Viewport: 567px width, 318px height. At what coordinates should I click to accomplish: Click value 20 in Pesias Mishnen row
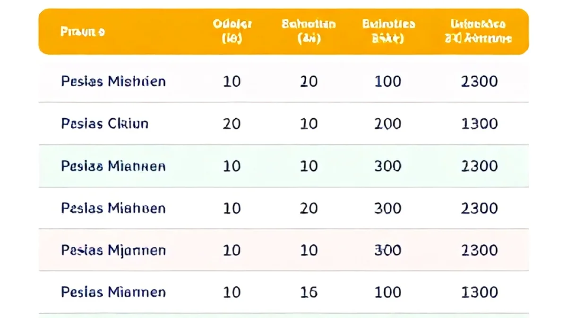tap(309, 82)
